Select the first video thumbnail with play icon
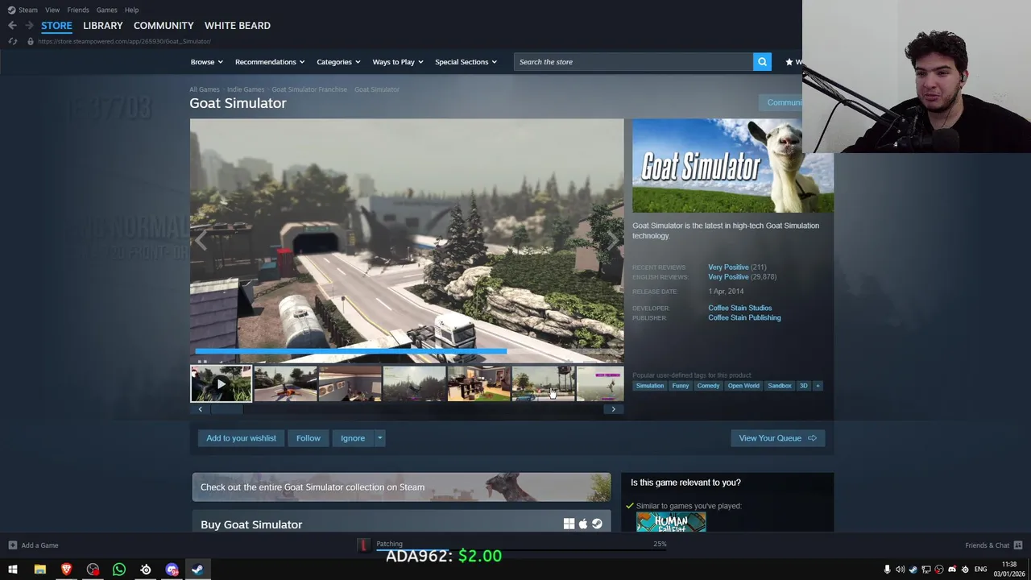This screenshot has width=1031, height=580. (x=222, y=383)
